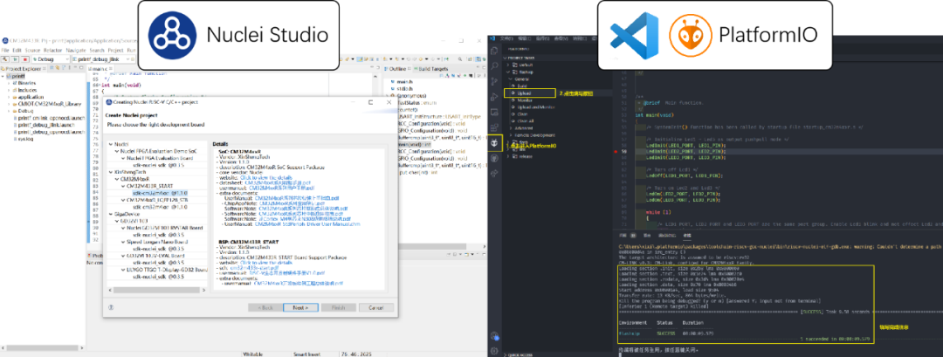Open the Manage gear icon in VS Code

[x=493, y=350]
